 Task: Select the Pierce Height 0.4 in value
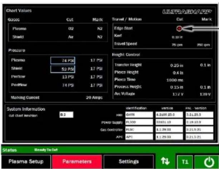[x=178, y=73]
